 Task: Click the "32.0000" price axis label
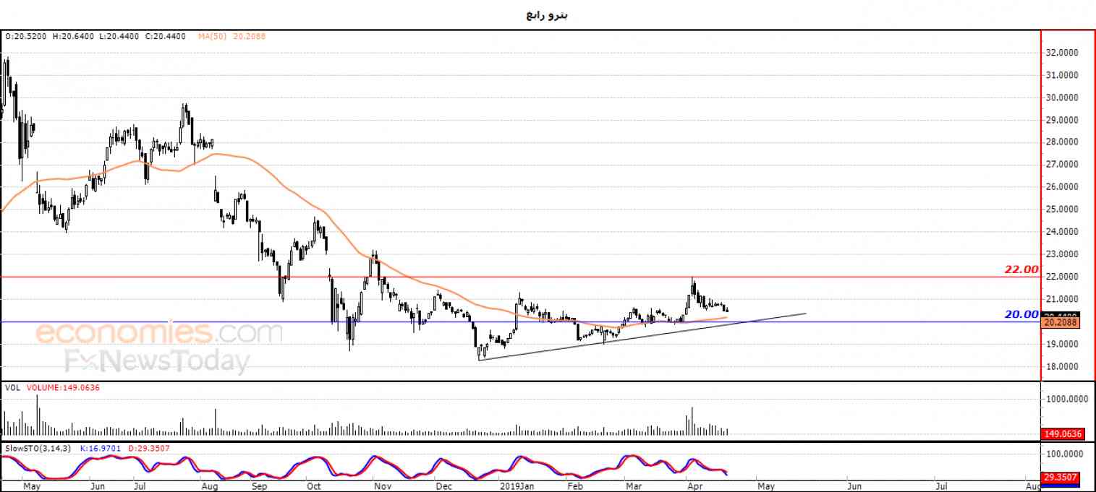click(x=1062, y=53)
